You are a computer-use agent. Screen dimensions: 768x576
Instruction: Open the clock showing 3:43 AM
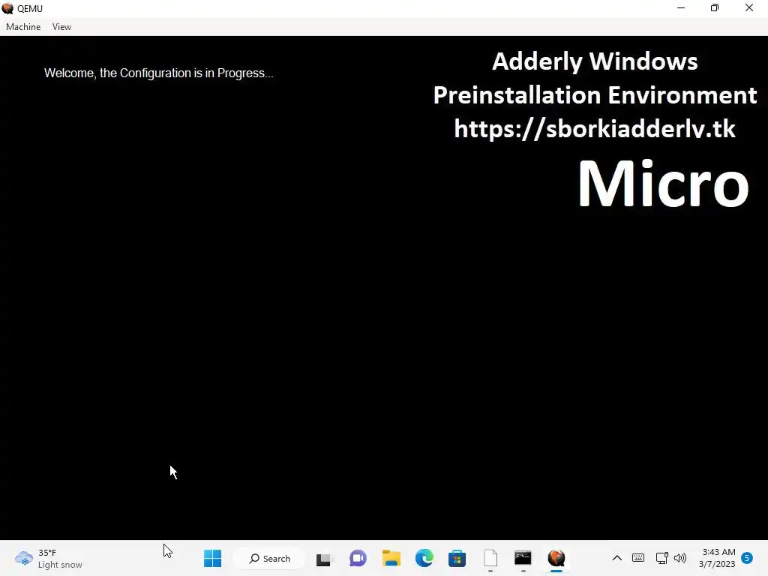coord(718,558)
